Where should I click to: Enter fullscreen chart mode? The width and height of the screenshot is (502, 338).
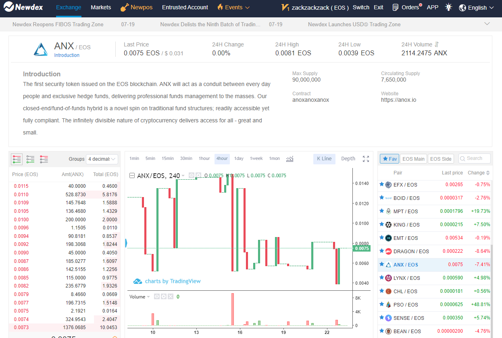(366, 159)
